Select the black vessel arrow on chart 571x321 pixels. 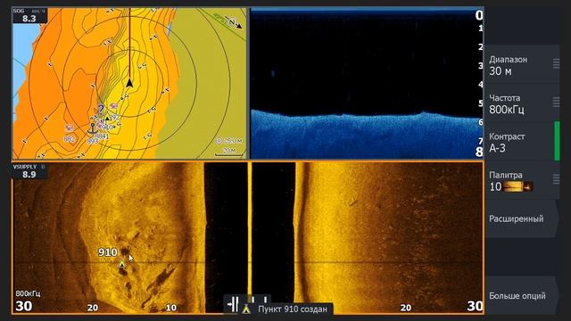pyautogui.click(x=129, y=83)
